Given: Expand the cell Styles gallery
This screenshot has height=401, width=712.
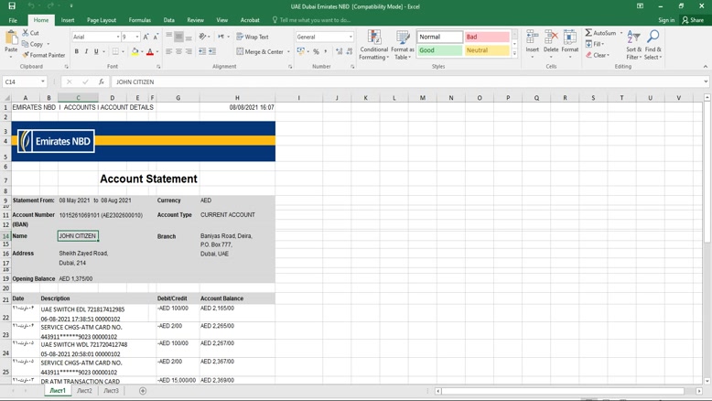Looking at the screenshot, I should [x=514, y=54].
